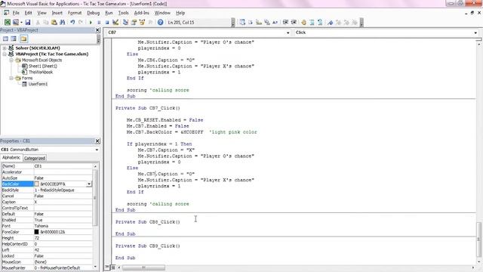Switch to the Alphabetic properties tab
The width and height of the screenshot is (483, 272).
click(x=11, y=158)
